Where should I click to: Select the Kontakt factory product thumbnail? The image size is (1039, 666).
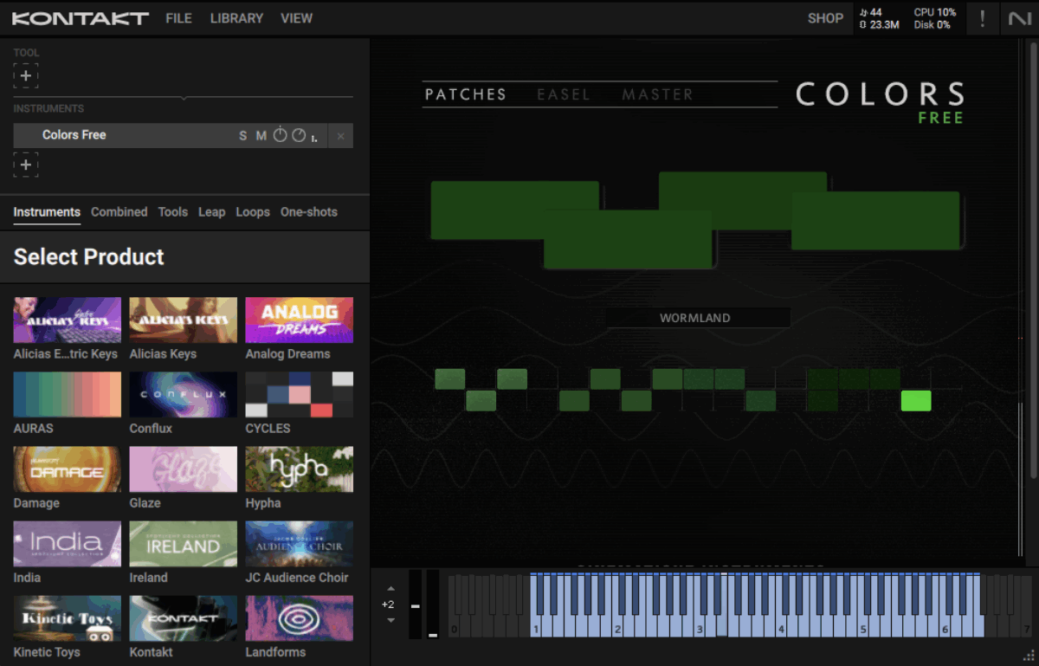pyautogui.click(x=183, y=618)
